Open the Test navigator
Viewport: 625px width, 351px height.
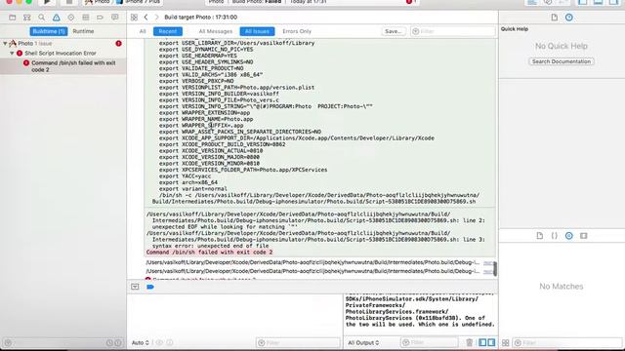click(x=71, y=18)
